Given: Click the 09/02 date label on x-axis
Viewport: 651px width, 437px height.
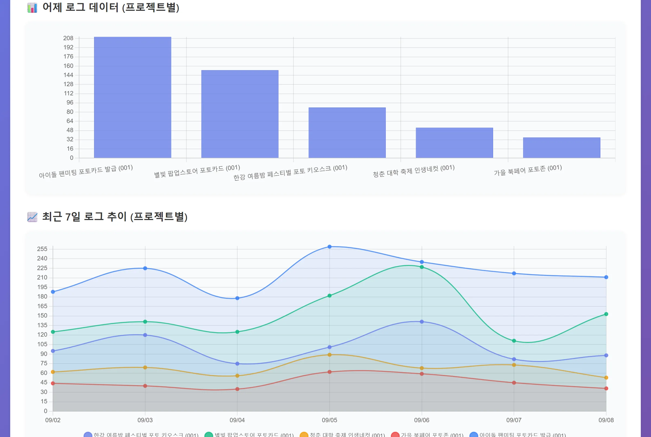Looking at the screenshot, I should (x=53, y=420).
